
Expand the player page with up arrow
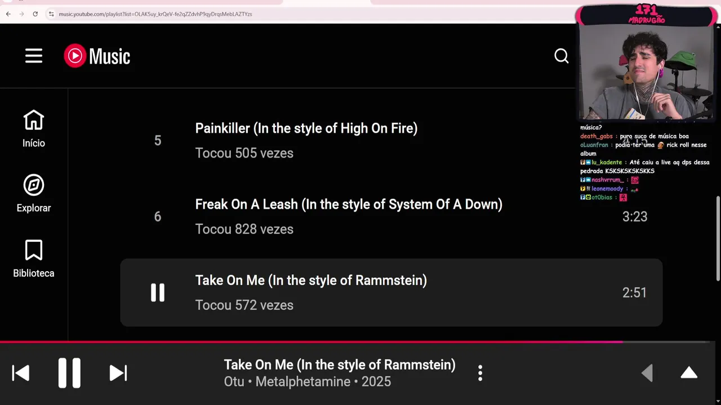click(x=689, y=373)
